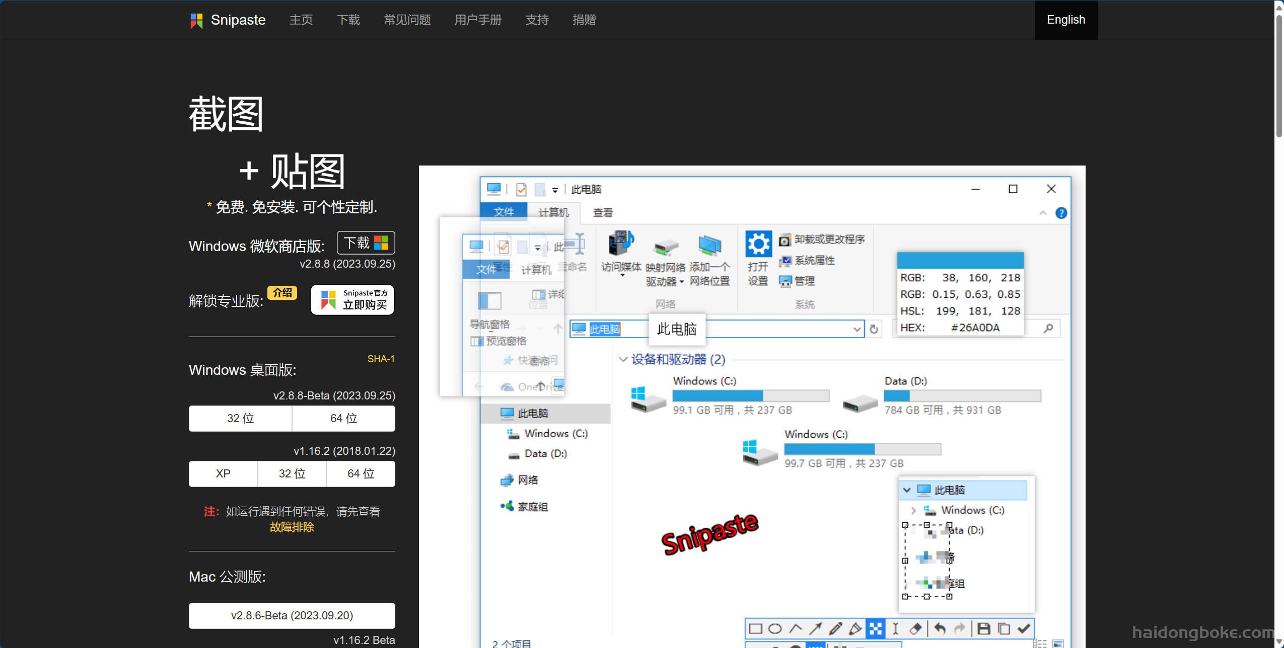1284x648 pixels.
Task: Open the 故障排除 troubleshooting link
Action: click(292, 527)
